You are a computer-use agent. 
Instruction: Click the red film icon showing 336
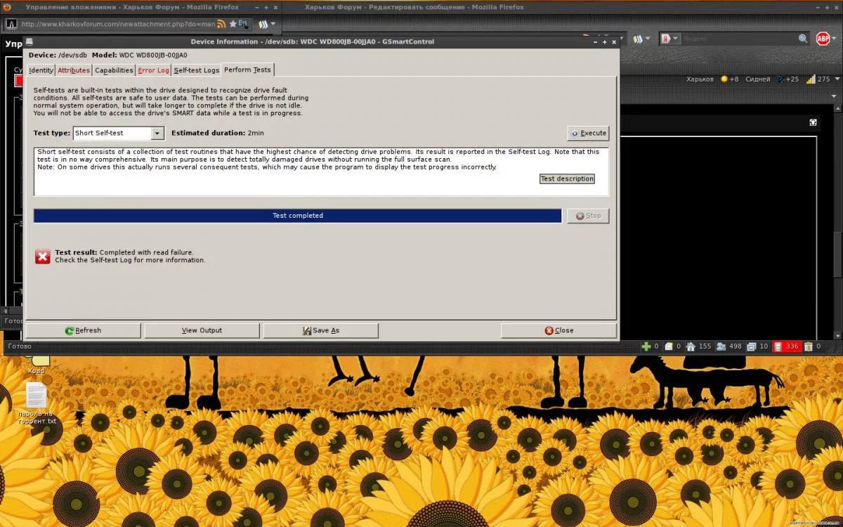point(778,346)
